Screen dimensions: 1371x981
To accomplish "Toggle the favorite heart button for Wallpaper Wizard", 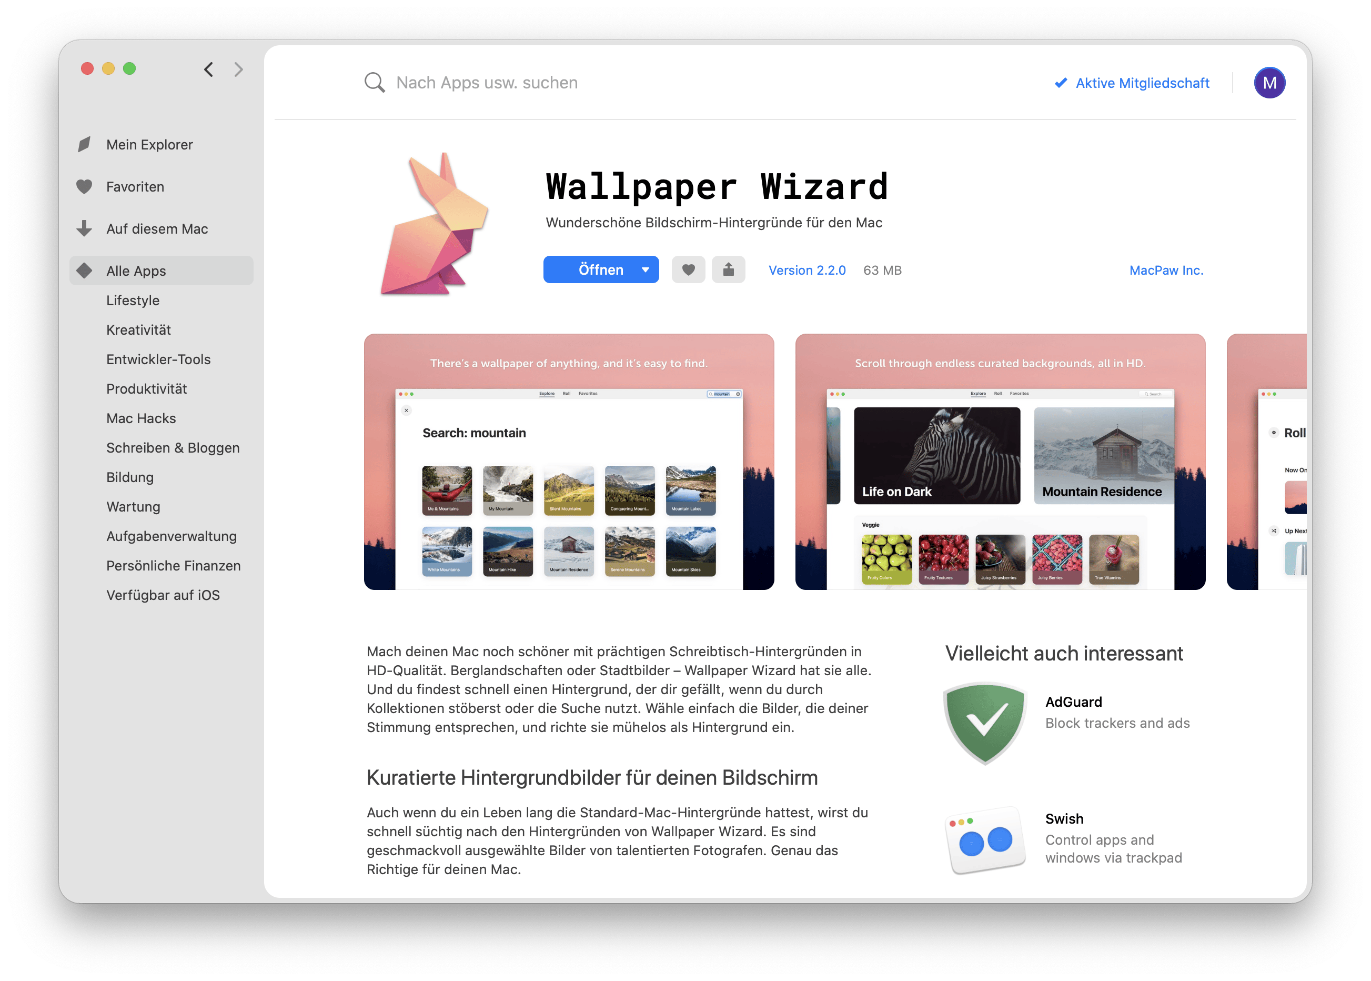I will [689, 268].
